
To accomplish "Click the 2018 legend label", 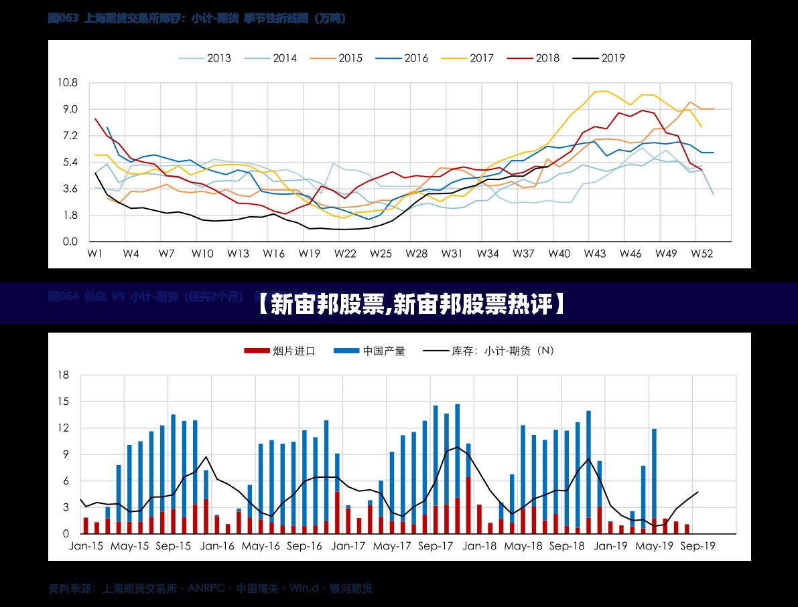I will [x=547, y=58].
